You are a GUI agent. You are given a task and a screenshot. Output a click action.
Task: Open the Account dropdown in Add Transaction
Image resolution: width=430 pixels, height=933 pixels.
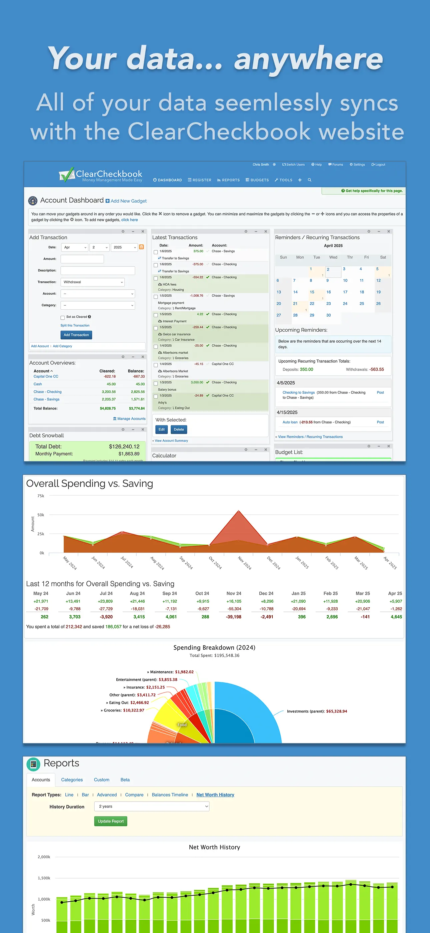98,294
